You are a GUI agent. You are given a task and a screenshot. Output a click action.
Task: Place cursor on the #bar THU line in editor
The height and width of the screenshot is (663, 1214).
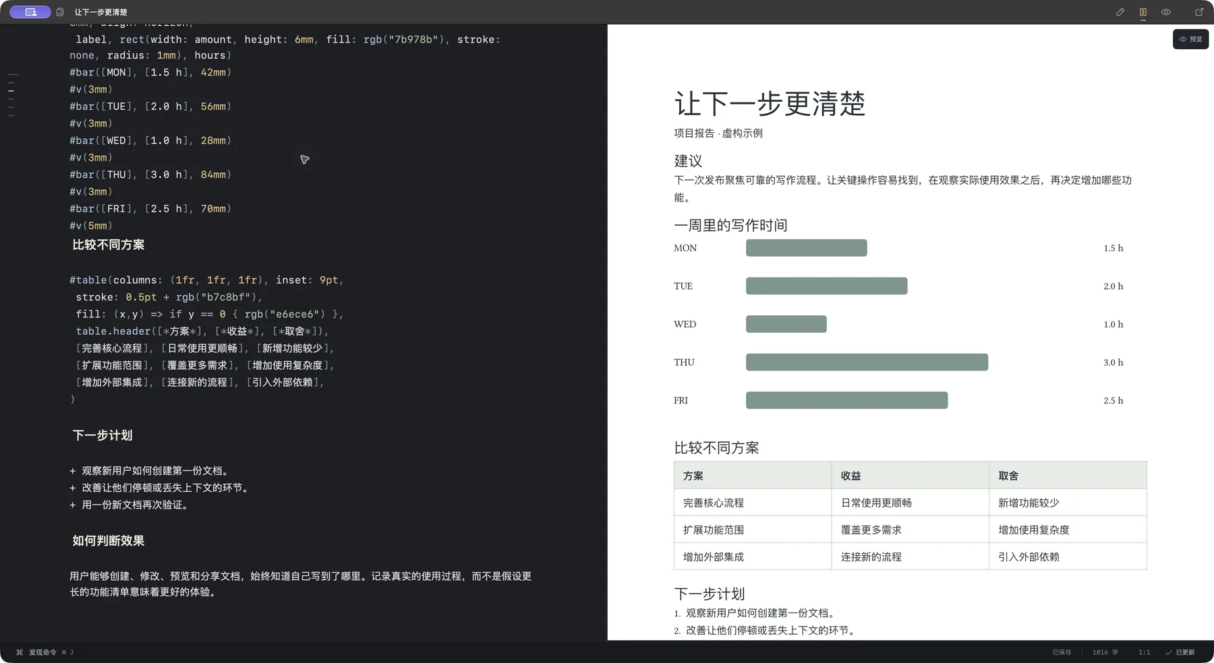point(150,175)
